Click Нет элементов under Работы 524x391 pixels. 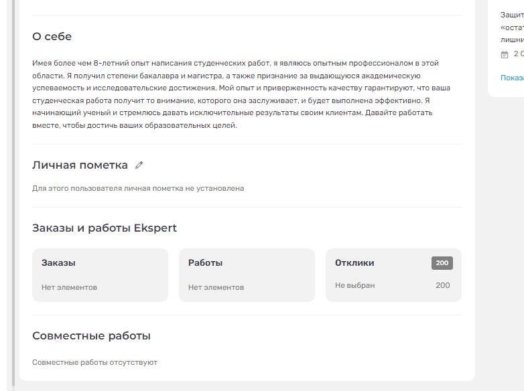216,287
